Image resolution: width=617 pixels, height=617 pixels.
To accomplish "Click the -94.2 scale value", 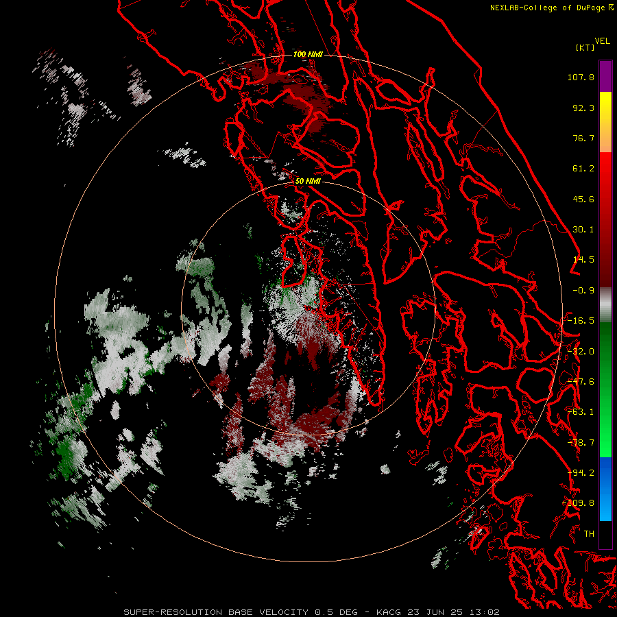I will coord(581,473).
